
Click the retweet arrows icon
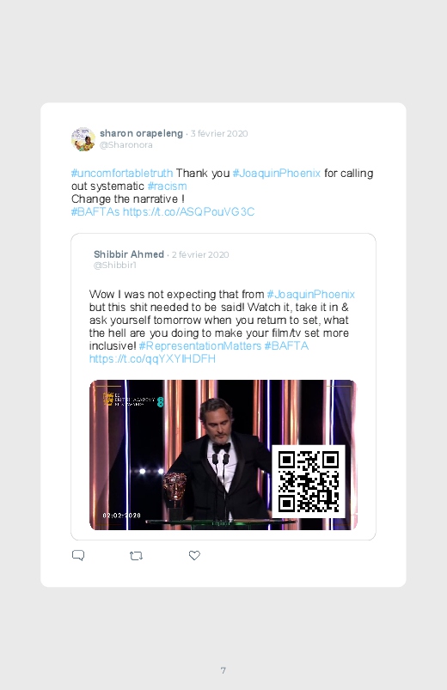[x=136, y=556]
